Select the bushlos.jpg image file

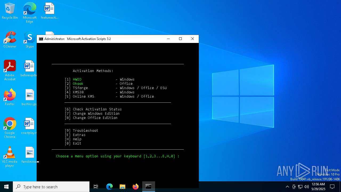point(29,98)
